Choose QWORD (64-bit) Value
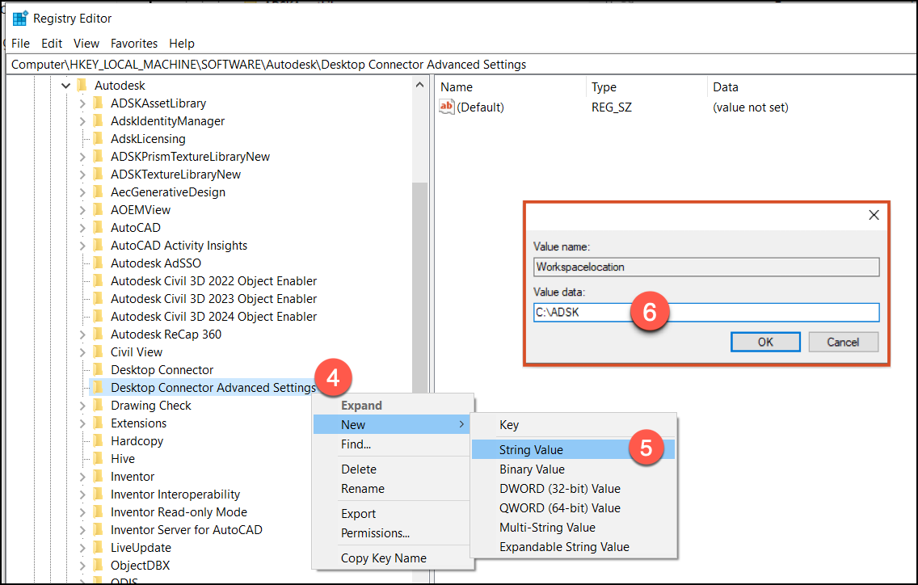The width and height of the screenshot is (918, 585). click(573, 507)
